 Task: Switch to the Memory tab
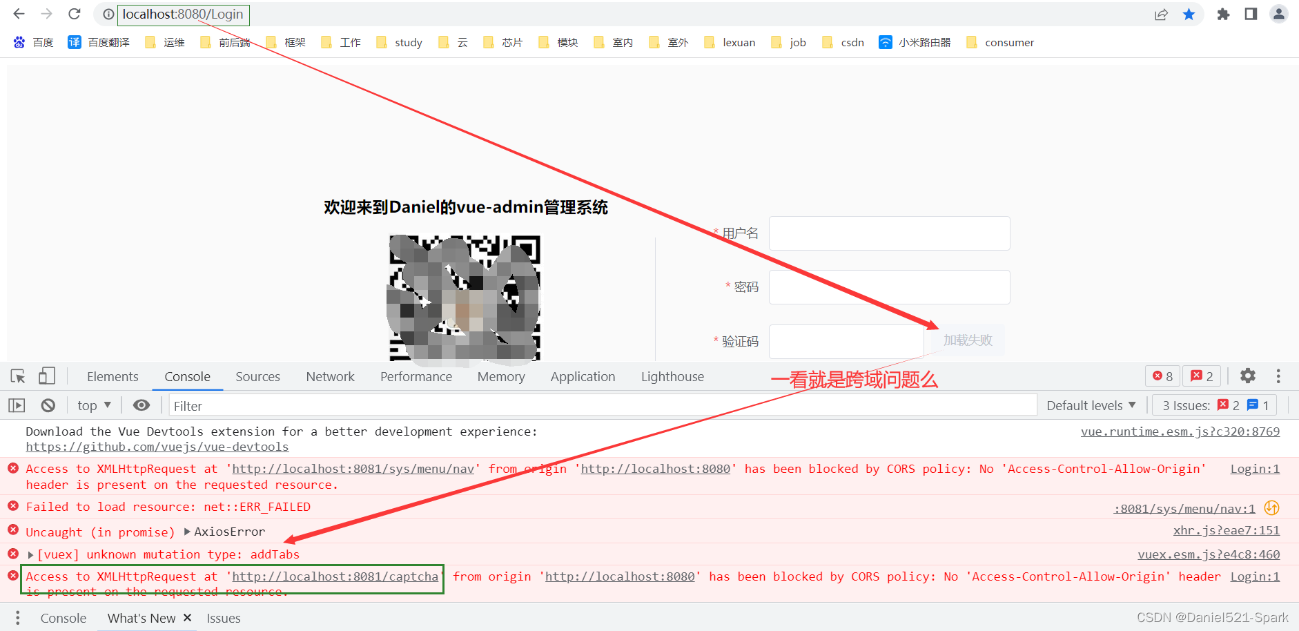click(x=501, y=377)
